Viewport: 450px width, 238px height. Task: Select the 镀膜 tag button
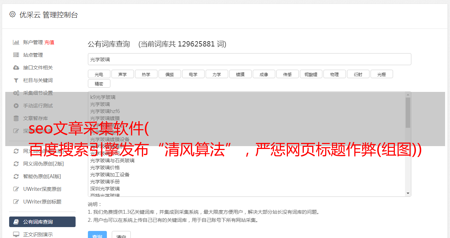240,74
